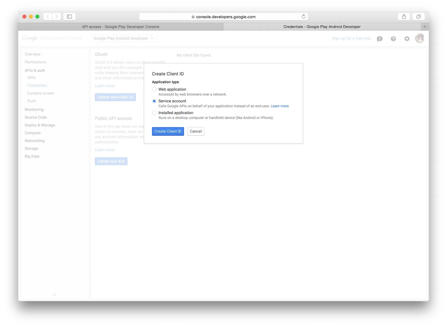Open Credentials in the sidebar

click(x=37, y=86)
